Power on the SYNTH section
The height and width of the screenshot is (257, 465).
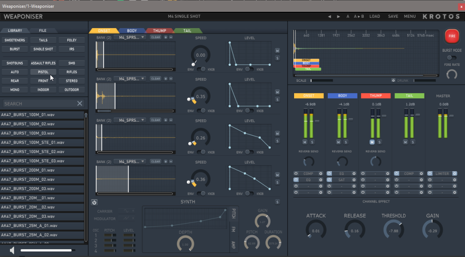(94, 202)
